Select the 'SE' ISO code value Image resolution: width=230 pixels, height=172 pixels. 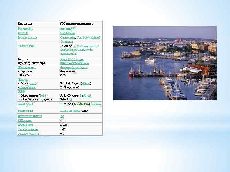pyautogui.click(x=62, y=120)
